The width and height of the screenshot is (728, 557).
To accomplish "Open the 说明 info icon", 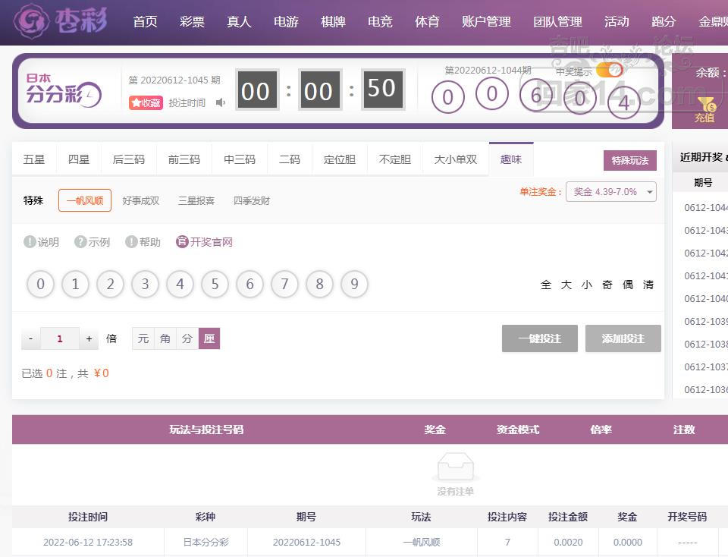I will point(30,242).
